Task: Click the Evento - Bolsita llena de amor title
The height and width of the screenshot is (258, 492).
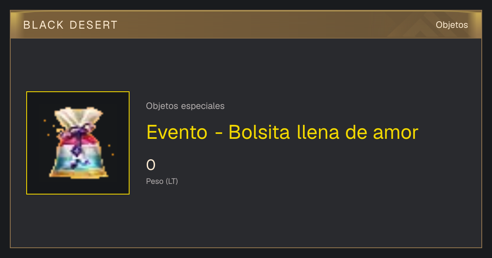Action: pyautogui.click(x=282, y=132)
